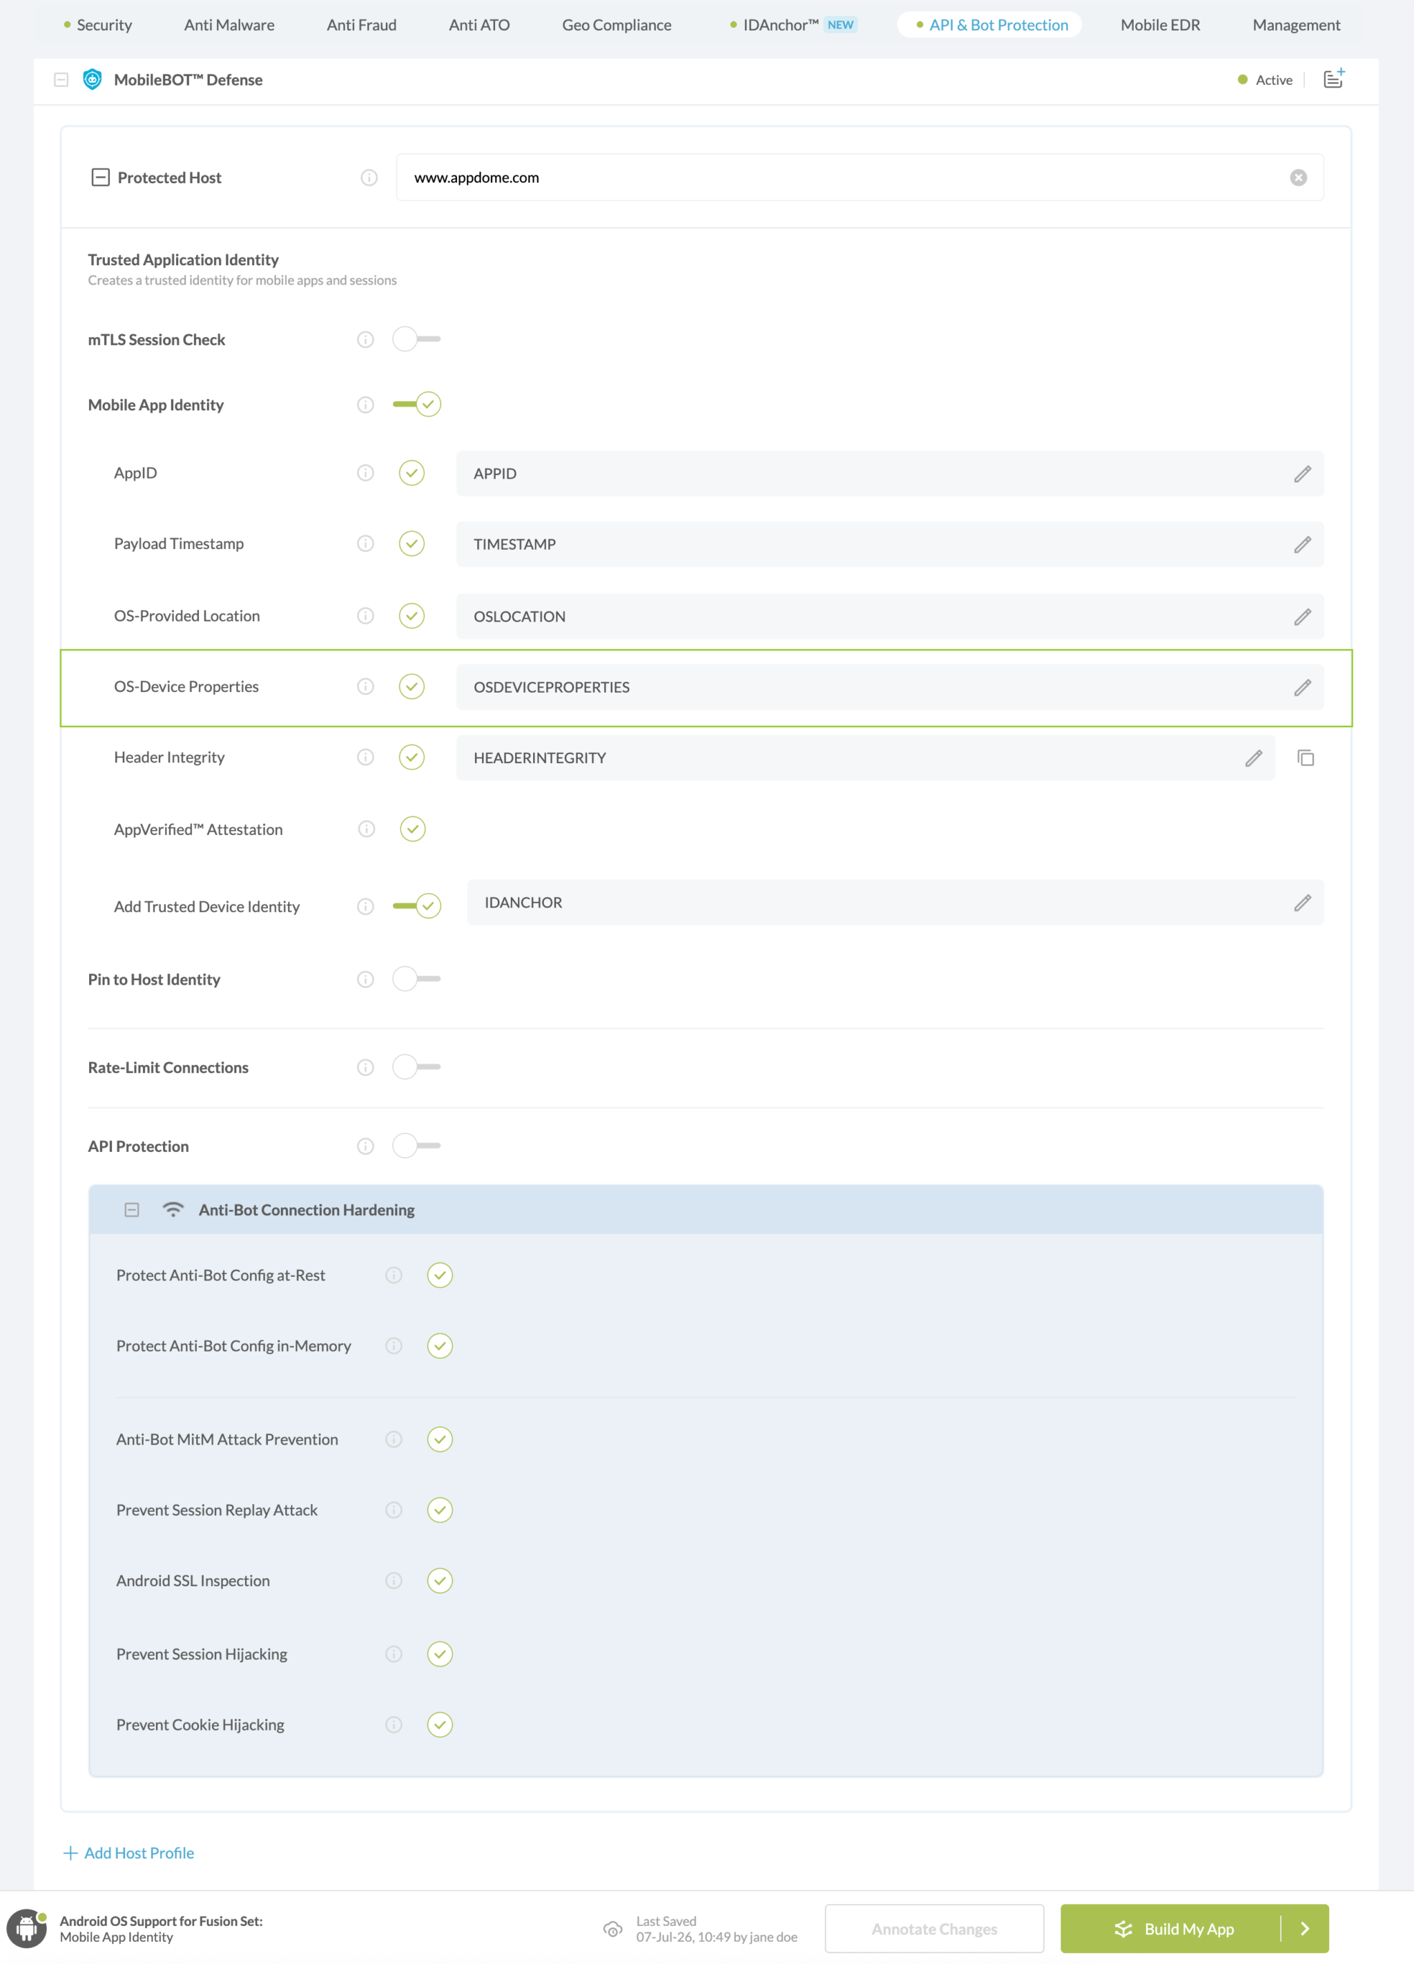Uncheck AppVerified Attestation checkmark
The image size is (1414, 1964).
pos(413,829)
